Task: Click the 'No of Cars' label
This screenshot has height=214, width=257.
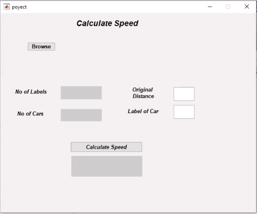Action: pyautogui.click(x=30, y=114)
